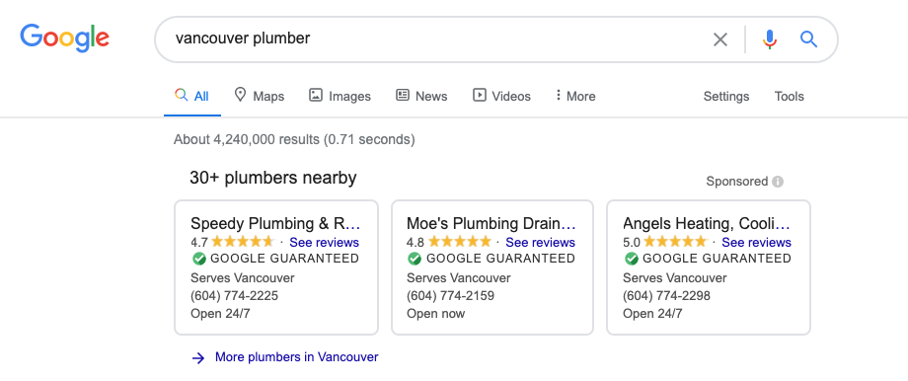Viewport: 908px width, 381px height.
Task: Open More plumbers in Vancouver link
Action: pos(296,357)
